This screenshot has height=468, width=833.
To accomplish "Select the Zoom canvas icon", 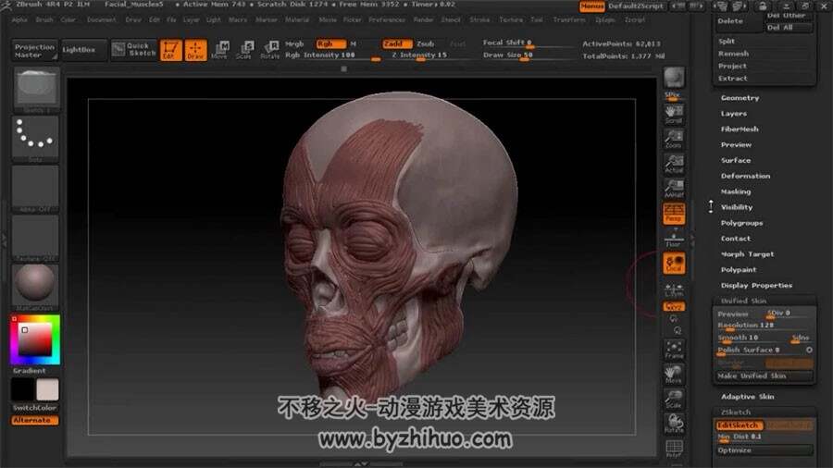I will (674, 139).
